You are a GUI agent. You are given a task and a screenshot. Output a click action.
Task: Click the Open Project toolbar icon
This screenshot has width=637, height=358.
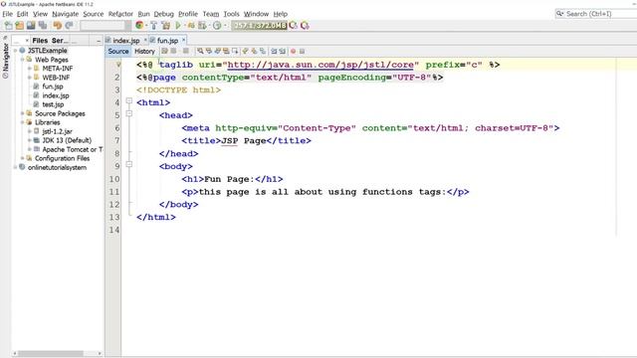point(31,26)
